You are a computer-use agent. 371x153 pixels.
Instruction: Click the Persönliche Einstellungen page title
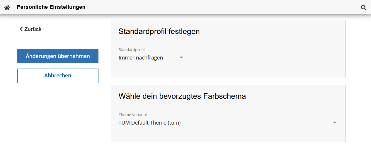click(x=51, y=7)
